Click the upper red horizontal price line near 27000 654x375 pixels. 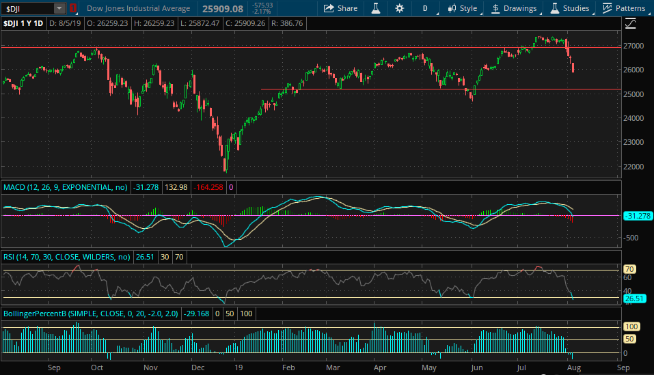click(x=311, y=48)
